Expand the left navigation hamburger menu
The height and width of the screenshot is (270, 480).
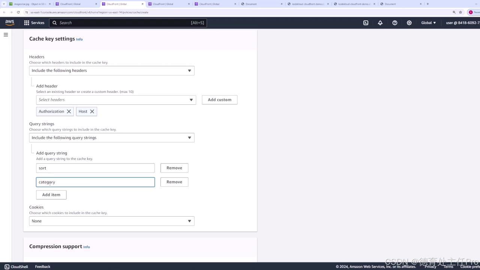[x=6, y=34]
